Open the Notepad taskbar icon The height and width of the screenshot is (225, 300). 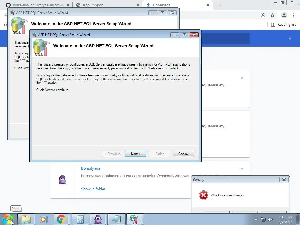pyautogui.click(x=117, y=219)
